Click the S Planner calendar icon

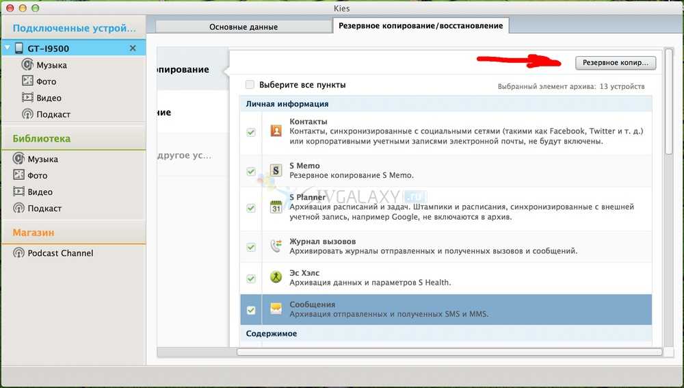click(276, 207)
